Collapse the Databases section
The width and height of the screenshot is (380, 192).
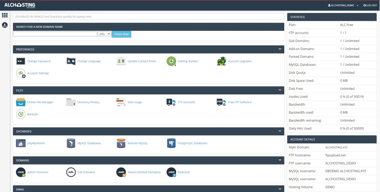coord(280,131)
